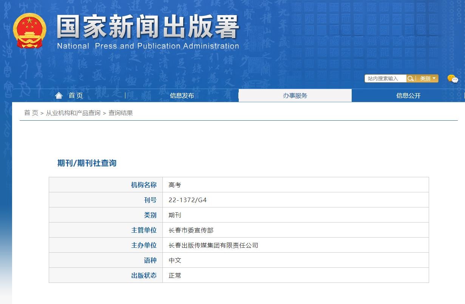Open 从业机构和产品查询 breadcrumb link
The image size is (465, 304).
click(x=73, y=113)
